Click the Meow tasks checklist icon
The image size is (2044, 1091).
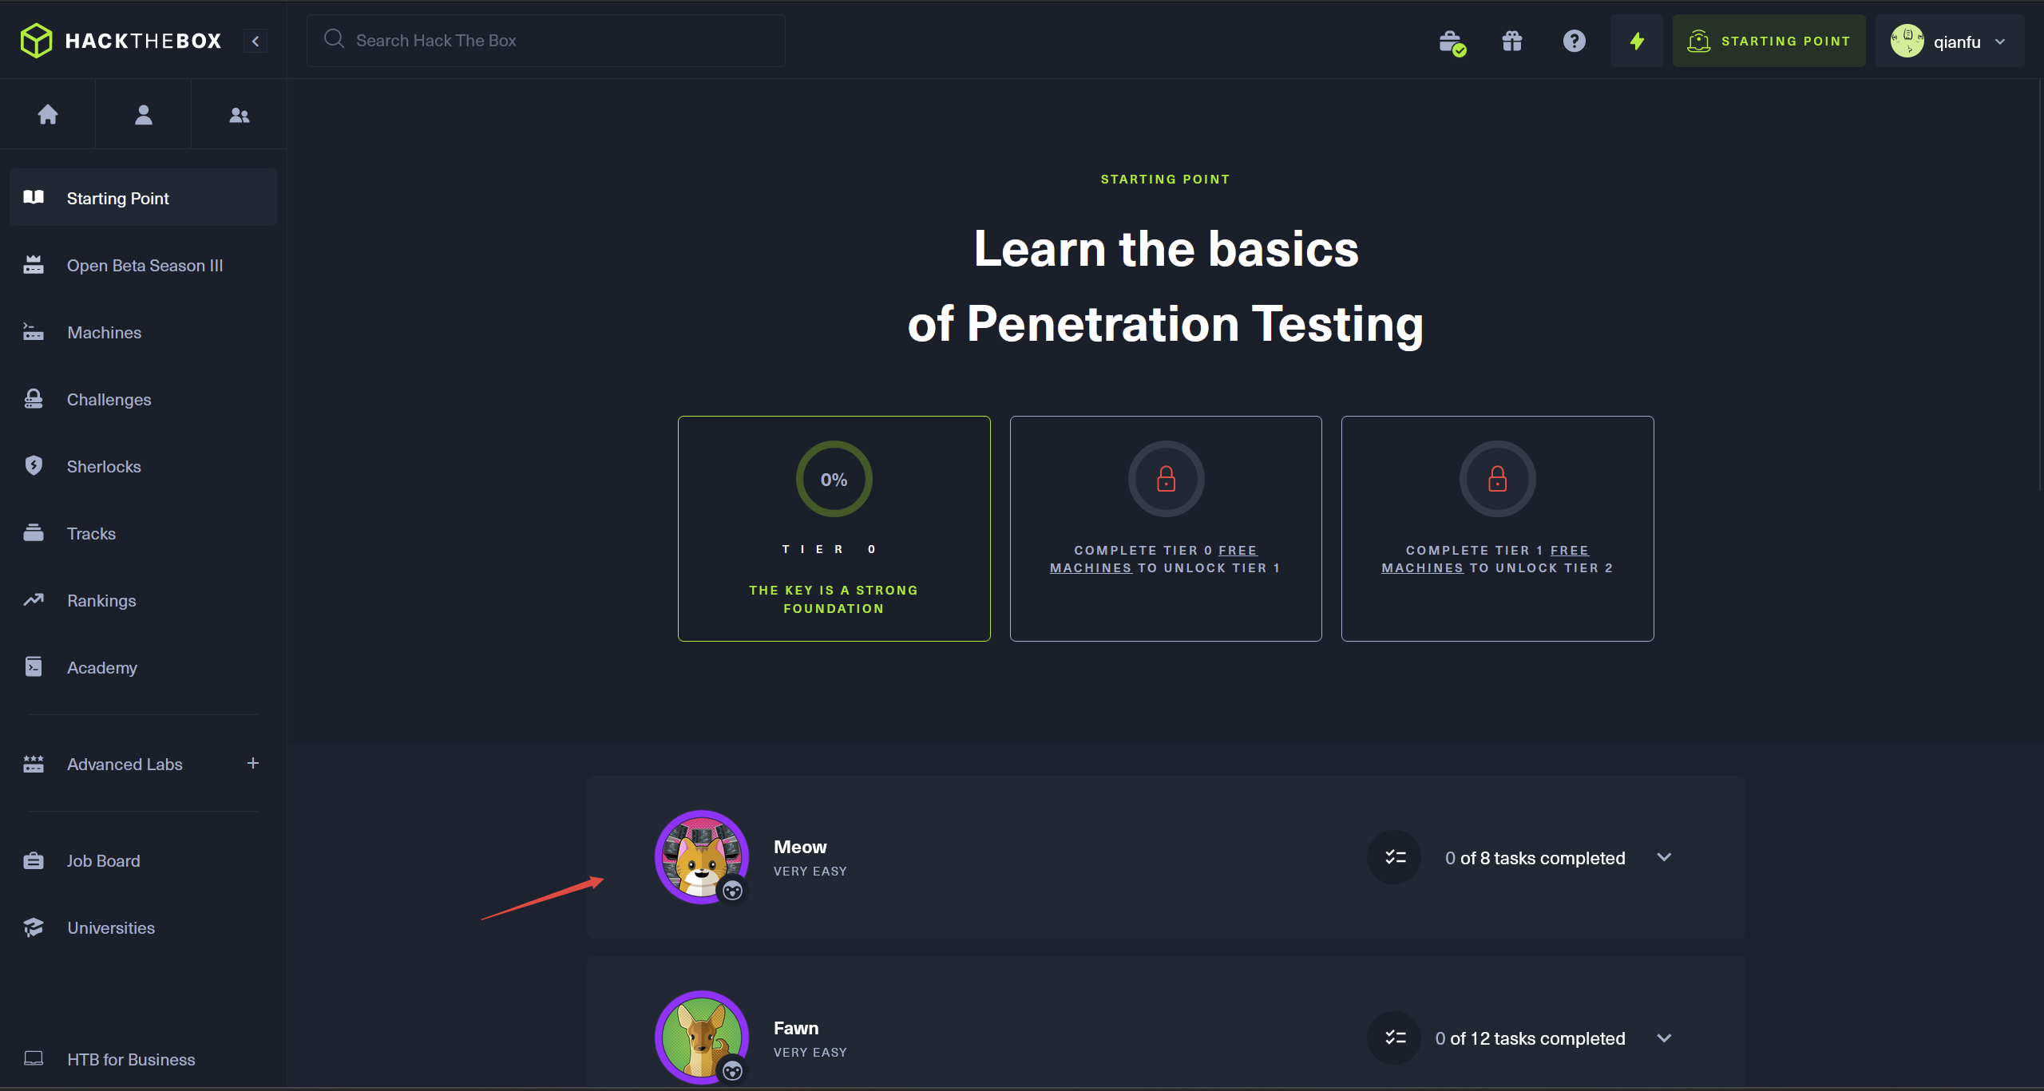(x=1394, y=857)
